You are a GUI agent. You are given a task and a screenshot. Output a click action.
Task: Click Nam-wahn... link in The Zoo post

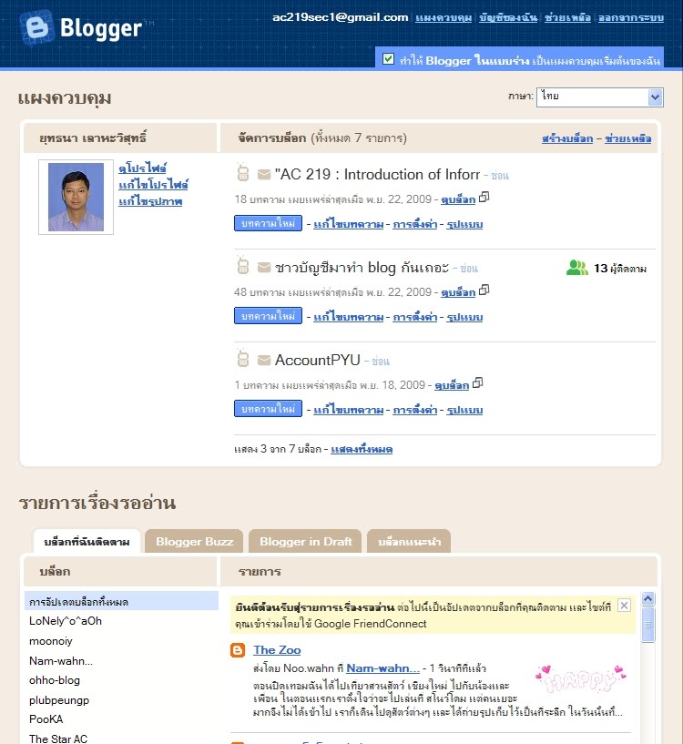[383, 668]
